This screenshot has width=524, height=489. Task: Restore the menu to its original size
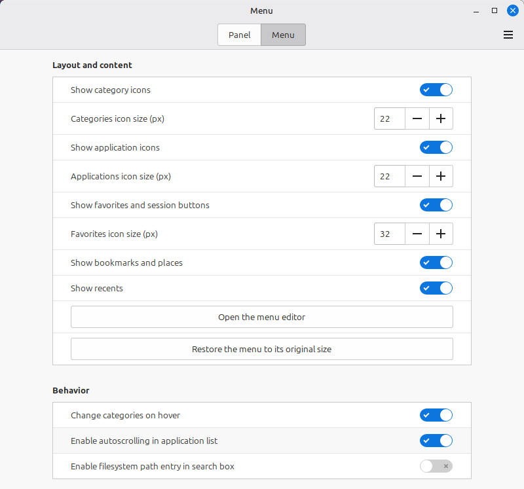(261, 349)
